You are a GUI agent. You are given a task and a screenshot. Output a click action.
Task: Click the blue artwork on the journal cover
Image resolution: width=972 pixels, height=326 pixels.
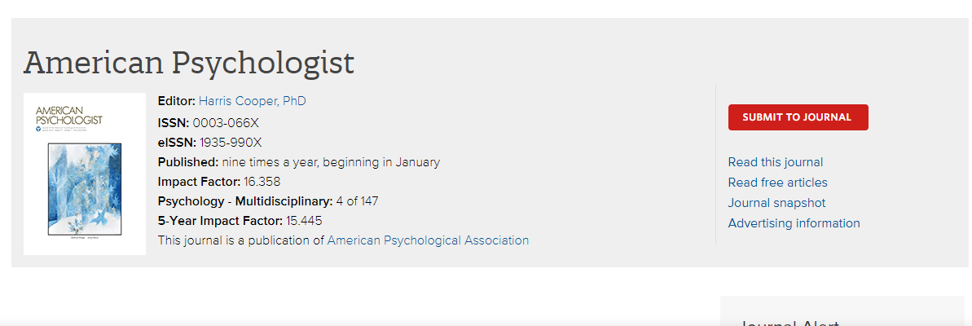click(85, 187)
